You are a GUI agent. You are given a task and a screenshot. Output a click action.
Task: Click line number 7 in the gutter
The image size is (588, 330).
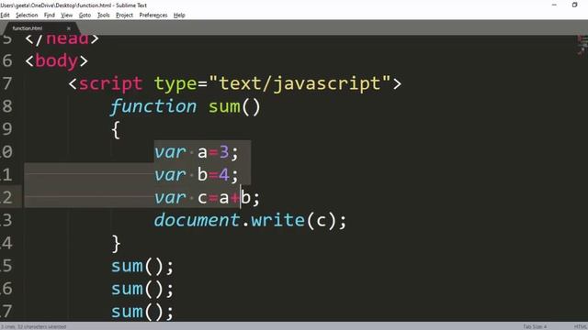pos(7,83)
